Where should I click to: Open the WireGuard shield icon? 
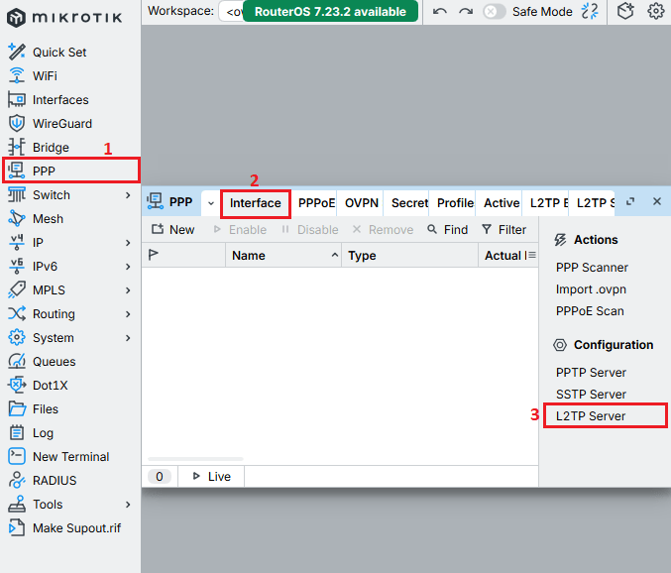[x=17, y=123]
